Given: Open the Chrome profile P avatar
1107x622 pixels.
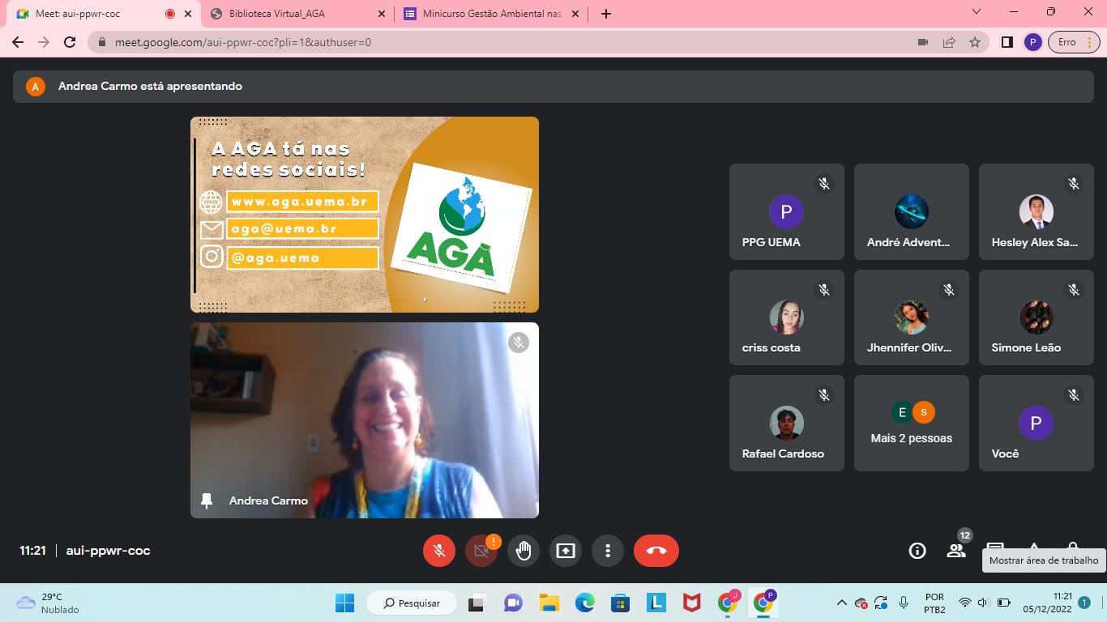Looking at the screenshot, I should click(x=1032, y=42).
